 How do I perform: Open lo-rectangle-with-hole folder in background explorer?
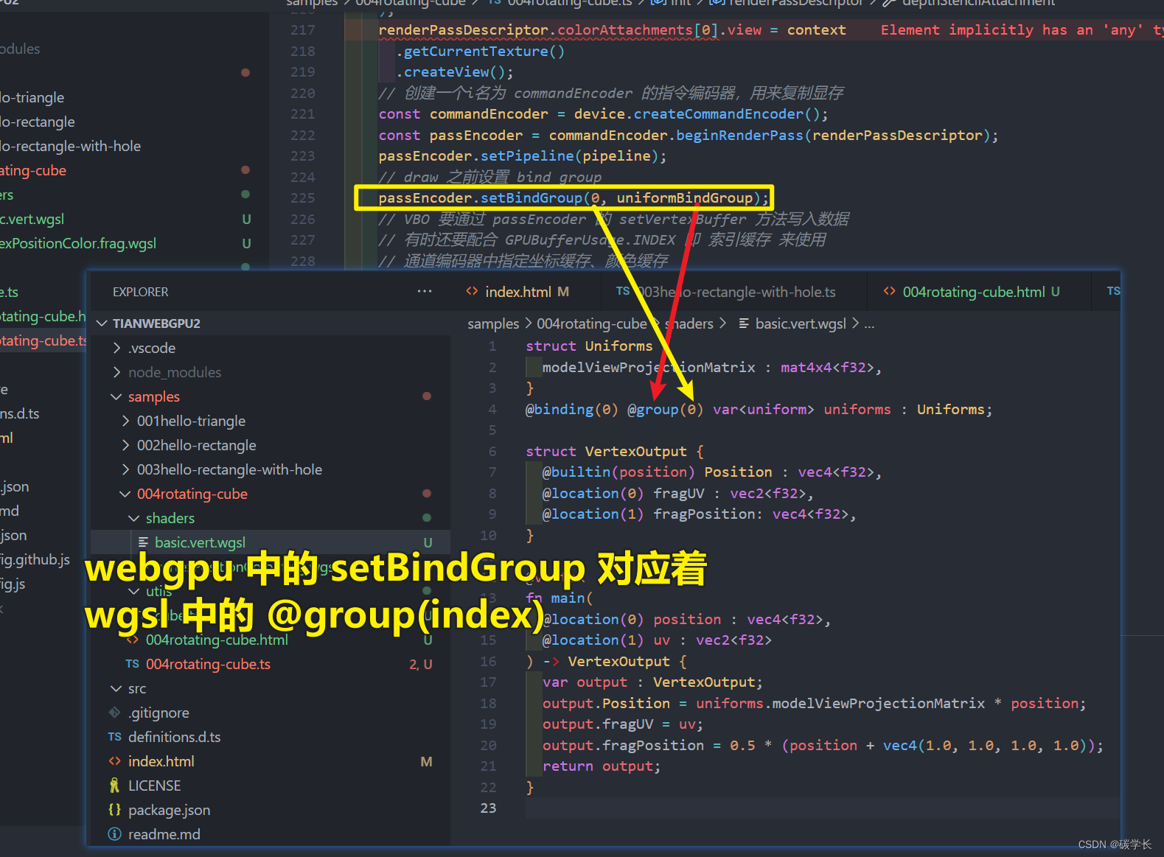click(70, 146)
